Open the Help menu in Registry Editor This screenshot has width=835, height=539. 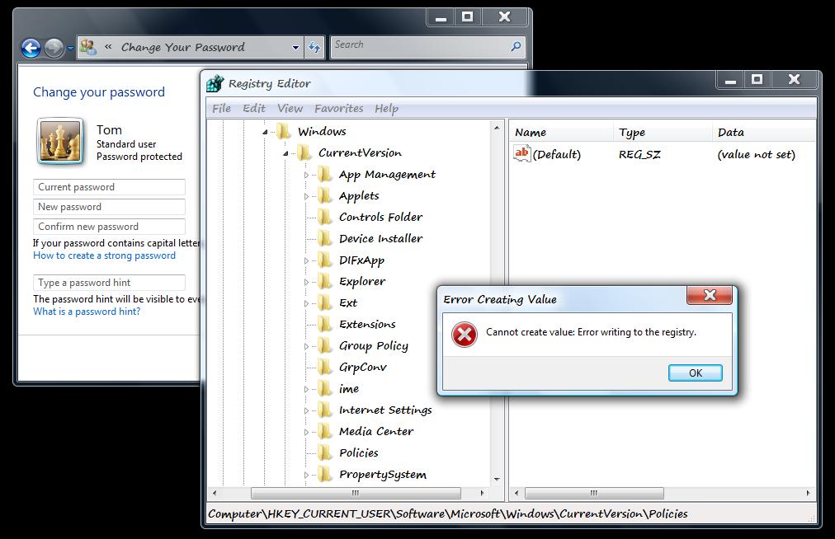point(387,109)
